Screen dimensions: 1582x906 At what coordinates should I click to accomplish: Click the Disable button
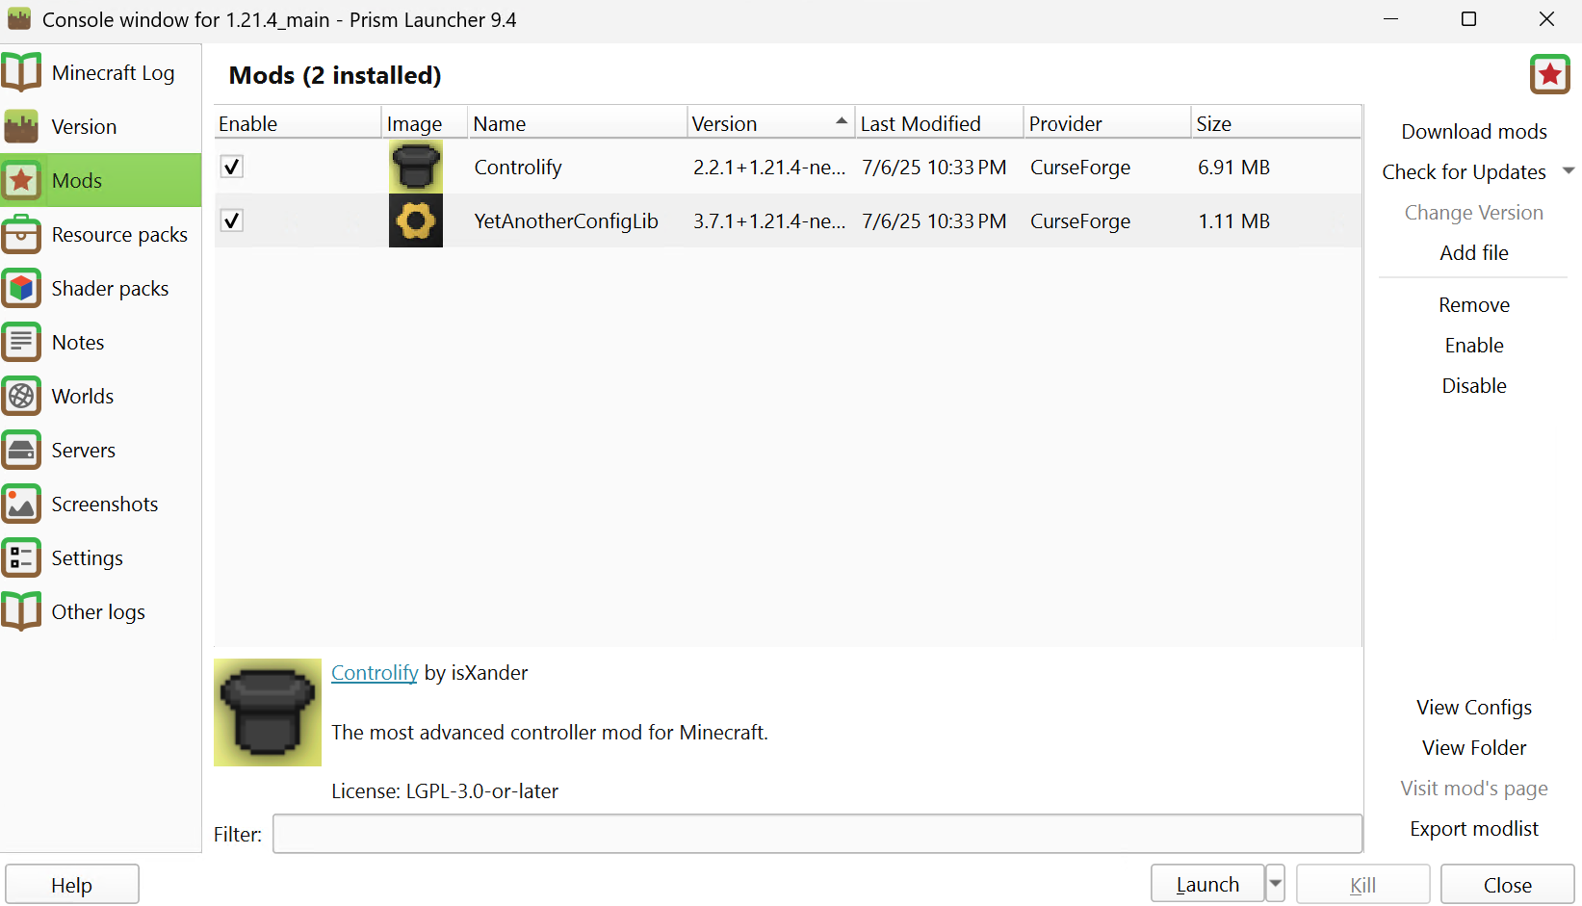(1474, 385)
